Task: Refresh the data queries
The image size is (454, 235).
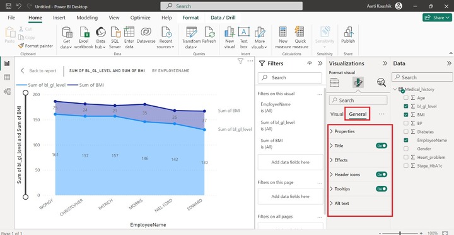Action: (x=209, y=35)
